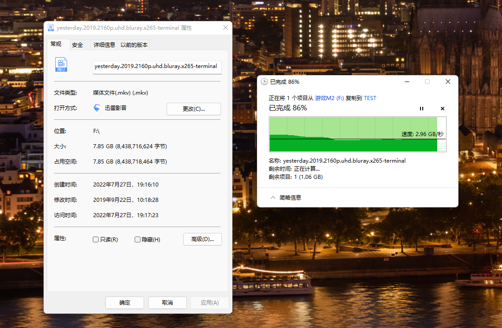
Task: Open the 游戏M2 (F:) source link
Action: click(329, 98)
